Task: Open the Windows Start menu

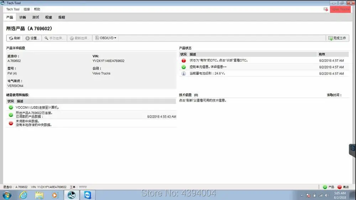Action: [x=7, y=195]
